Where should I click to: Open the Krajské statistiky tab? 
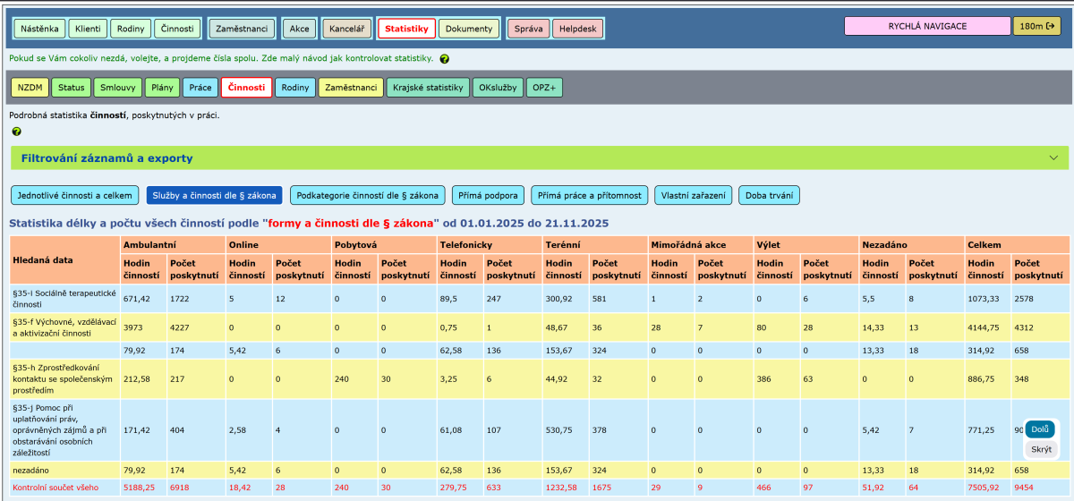tap(428, 88)
